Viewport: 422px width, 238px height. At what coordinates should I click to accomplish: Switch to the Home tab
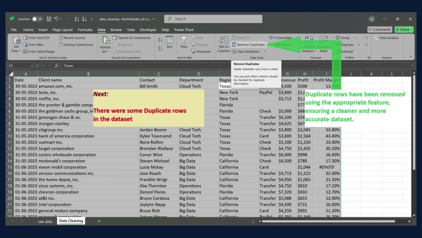pos(28,30)
